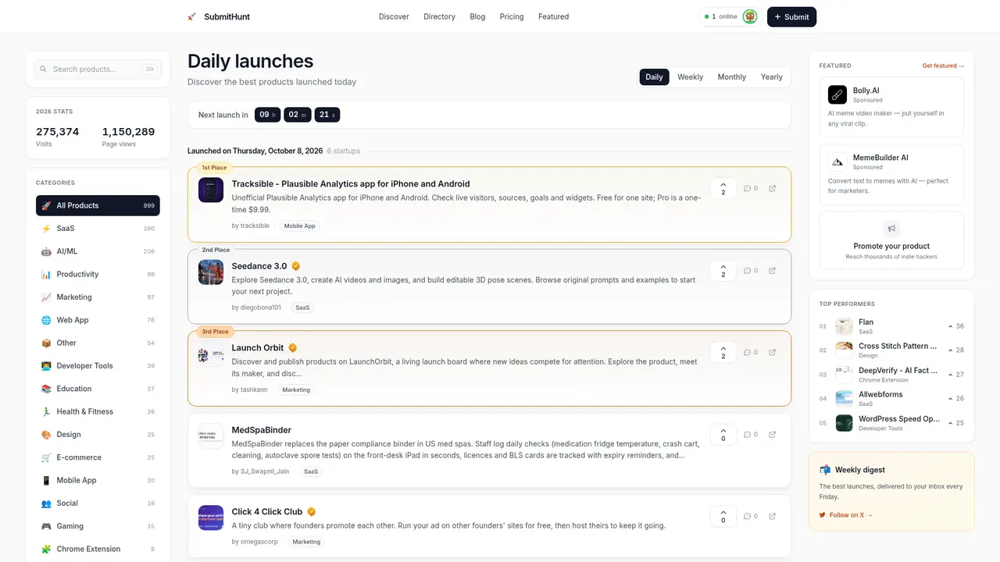
Task: Open the Blog nav link
Action: tap(477, 16)
